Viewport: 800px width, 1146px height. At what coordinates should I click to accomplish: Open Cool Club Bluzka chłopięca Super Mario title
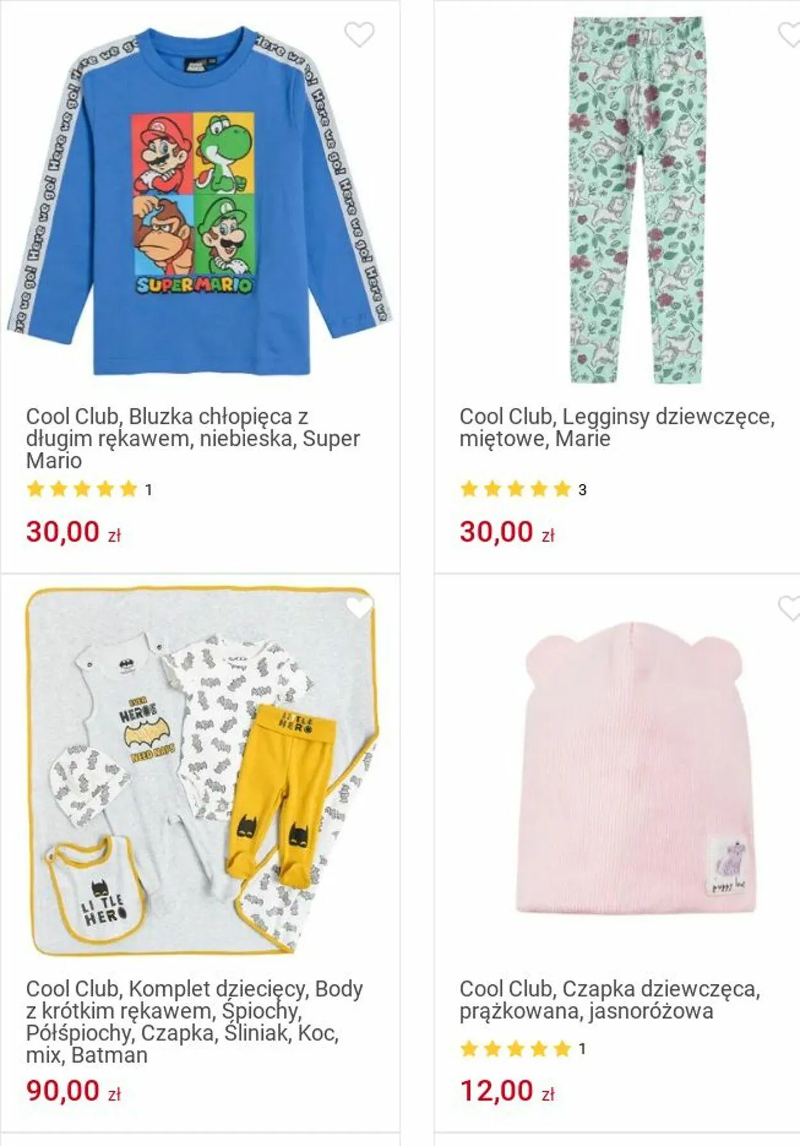(193, 439)
